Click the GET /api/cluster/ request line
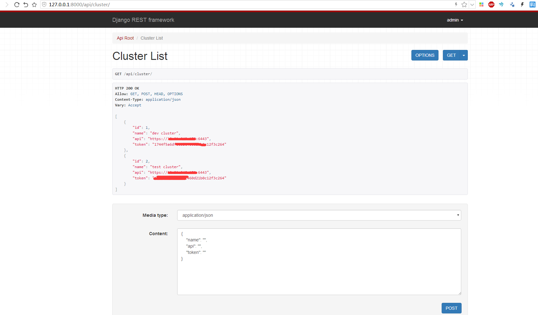The width and height of the screenshot is (538, 315). click(133, 74)
